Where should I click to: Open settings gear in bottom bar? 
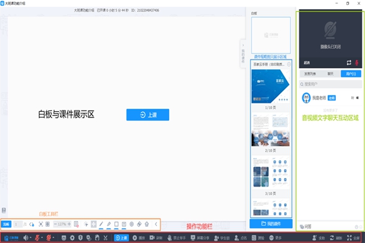tap(72, 238)
